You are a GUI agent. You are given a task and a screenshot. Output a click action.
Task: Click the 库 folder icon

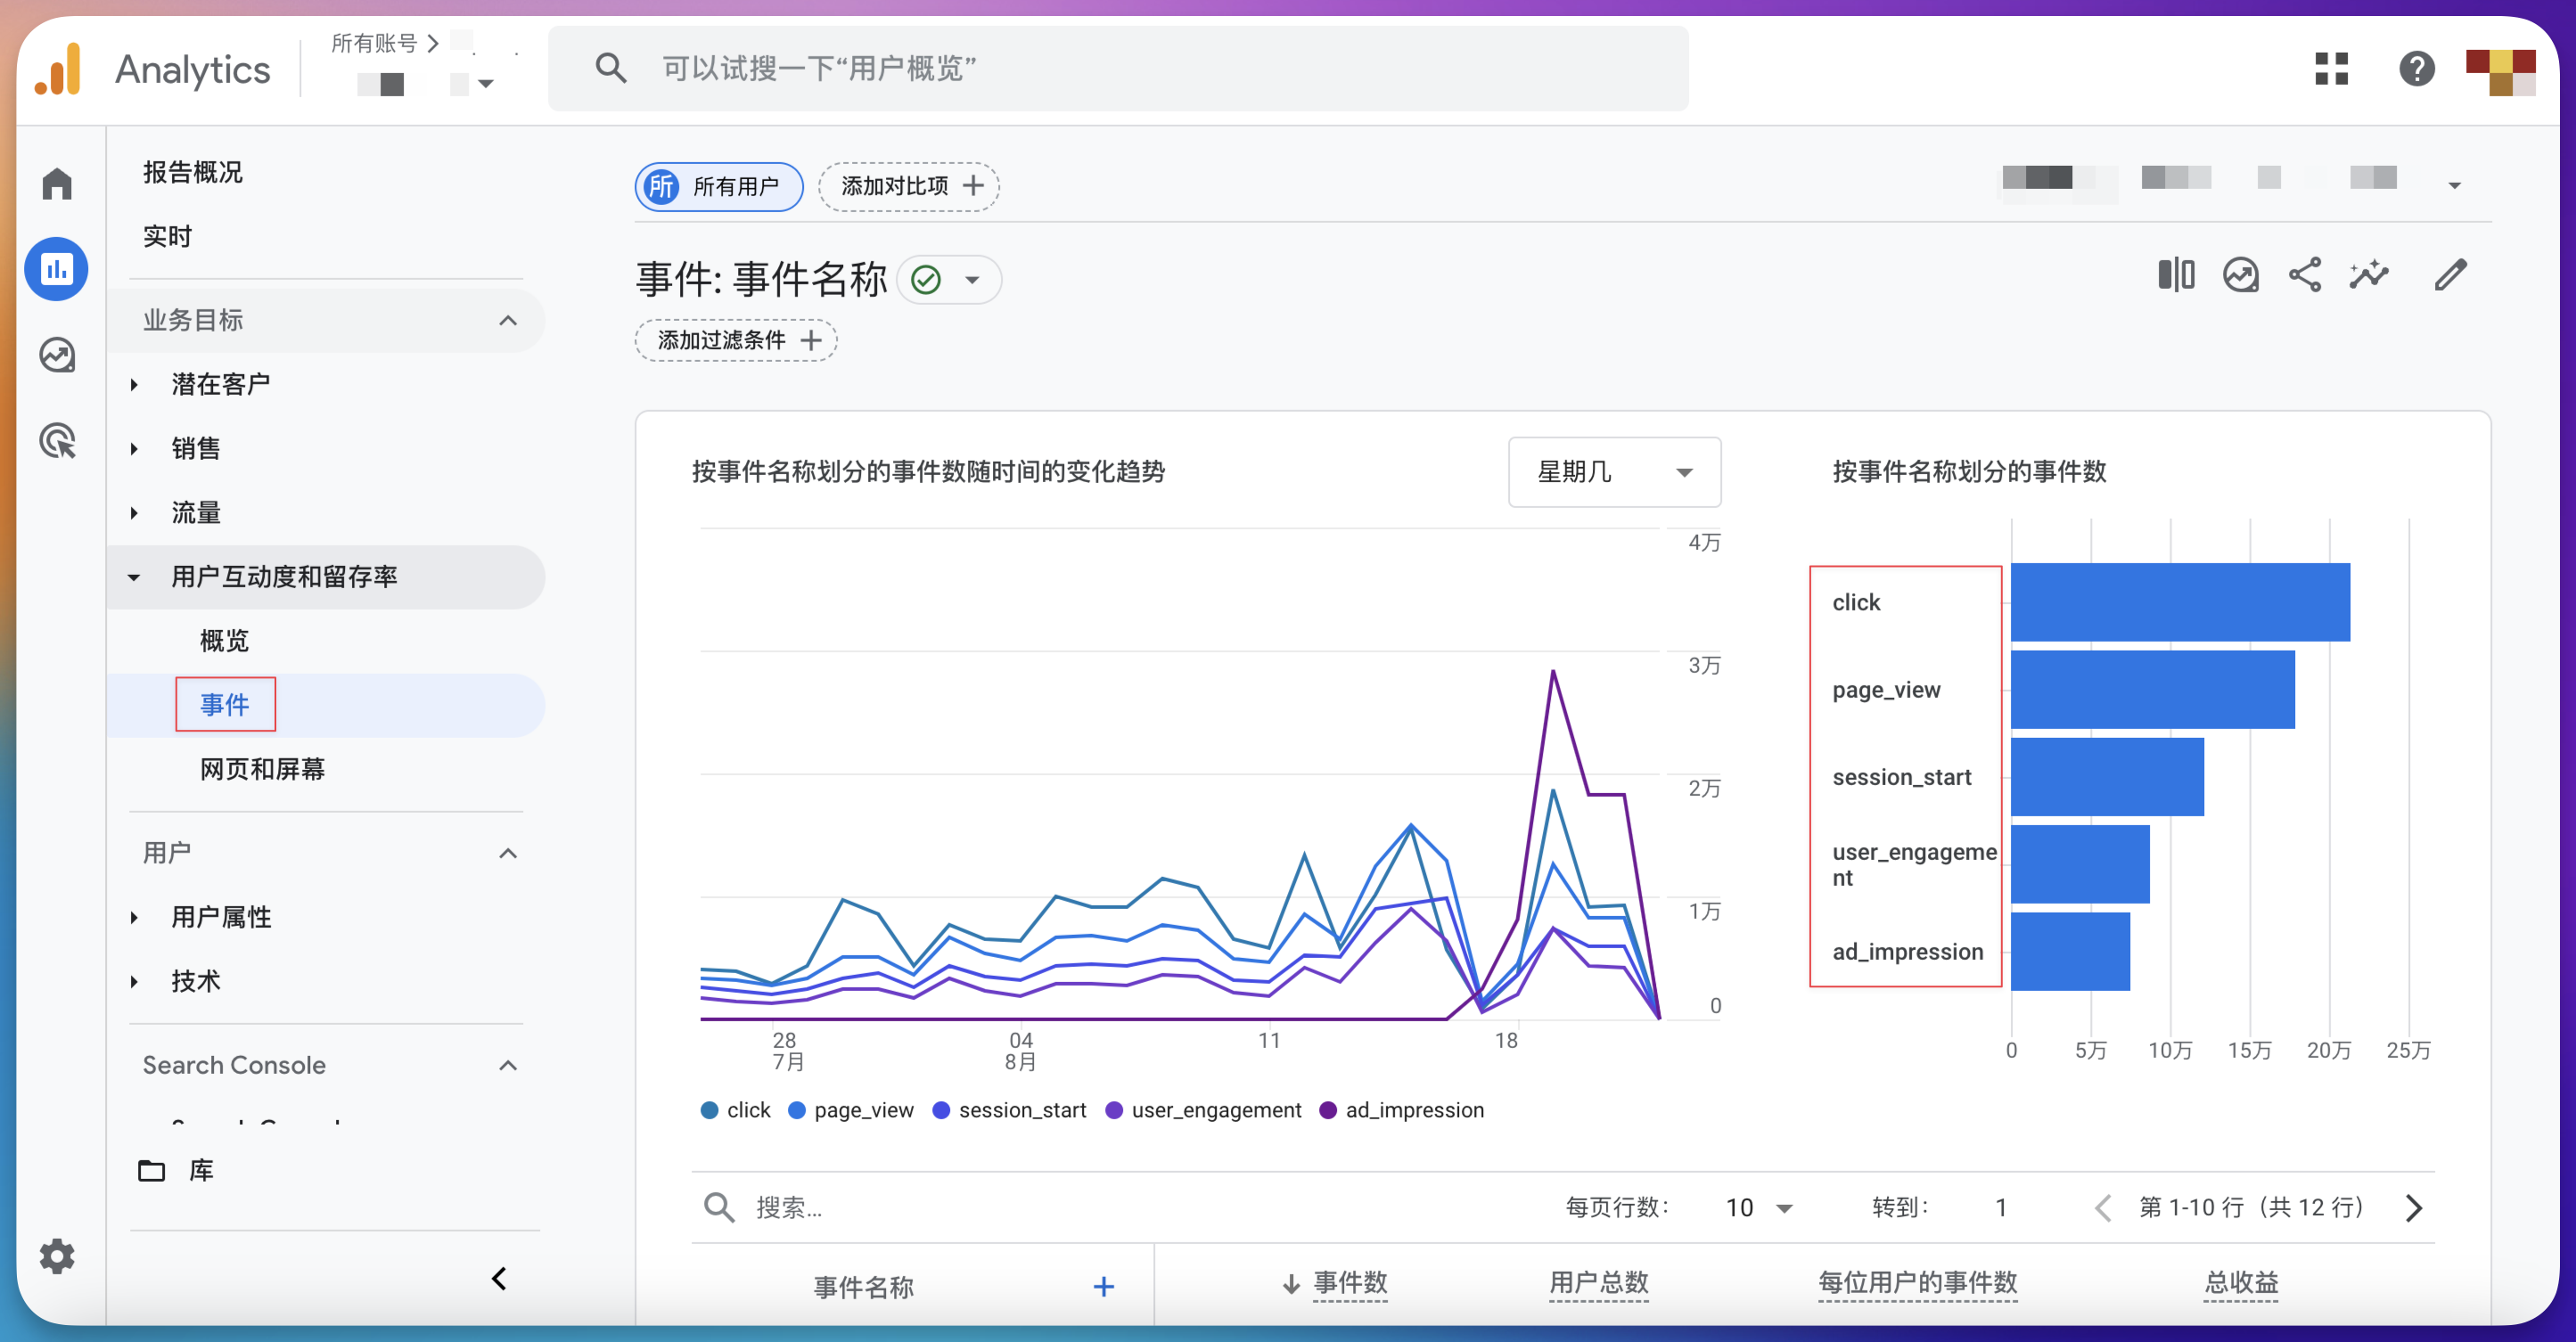(x=151, y=1170)
